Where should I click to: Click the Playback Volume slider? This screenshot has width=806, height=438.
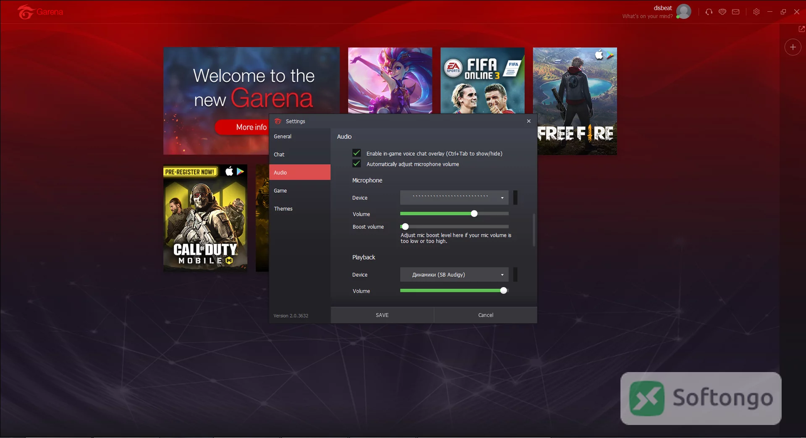point(454,291)
